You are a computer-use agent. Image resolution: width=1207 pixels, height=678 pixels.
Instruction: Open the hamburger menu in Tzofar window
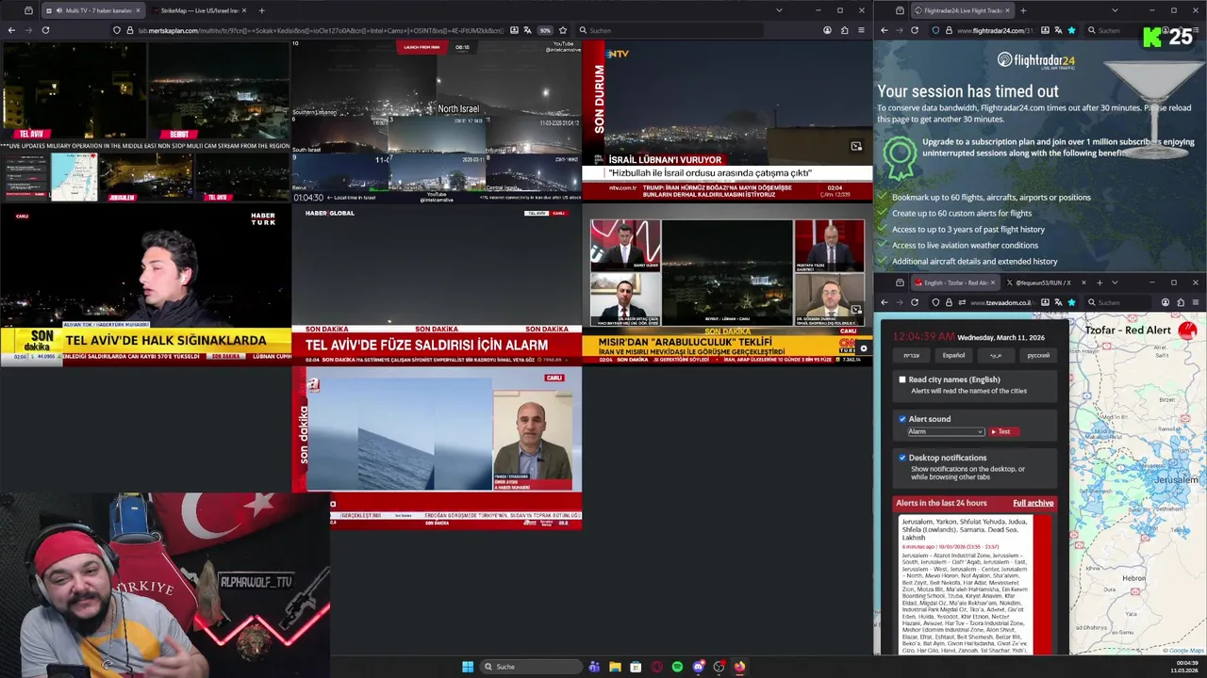click(1195, 302)
